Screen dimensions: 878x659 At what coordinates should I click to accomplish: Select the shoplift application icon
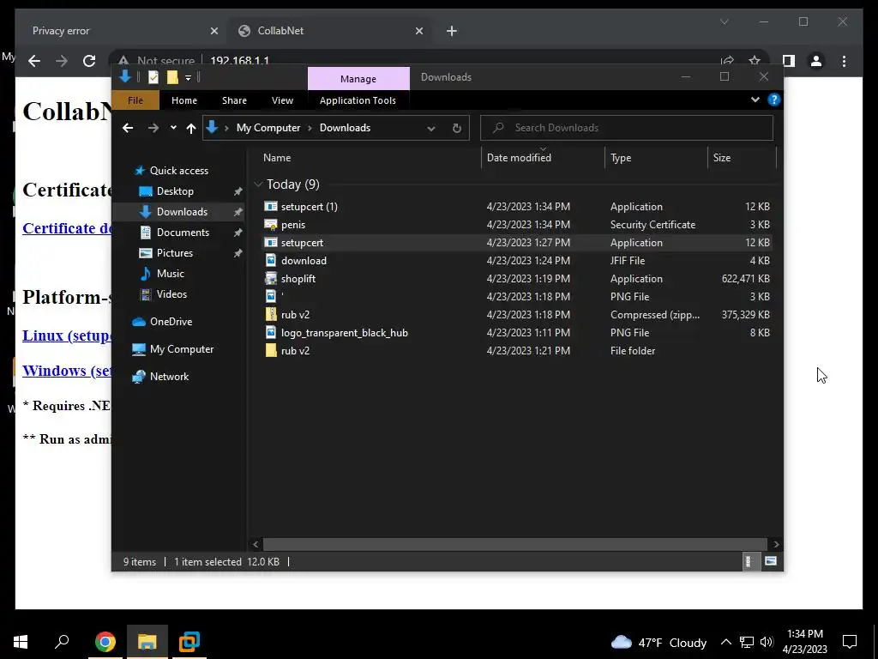pyautogui.click(x=271, y=279)
